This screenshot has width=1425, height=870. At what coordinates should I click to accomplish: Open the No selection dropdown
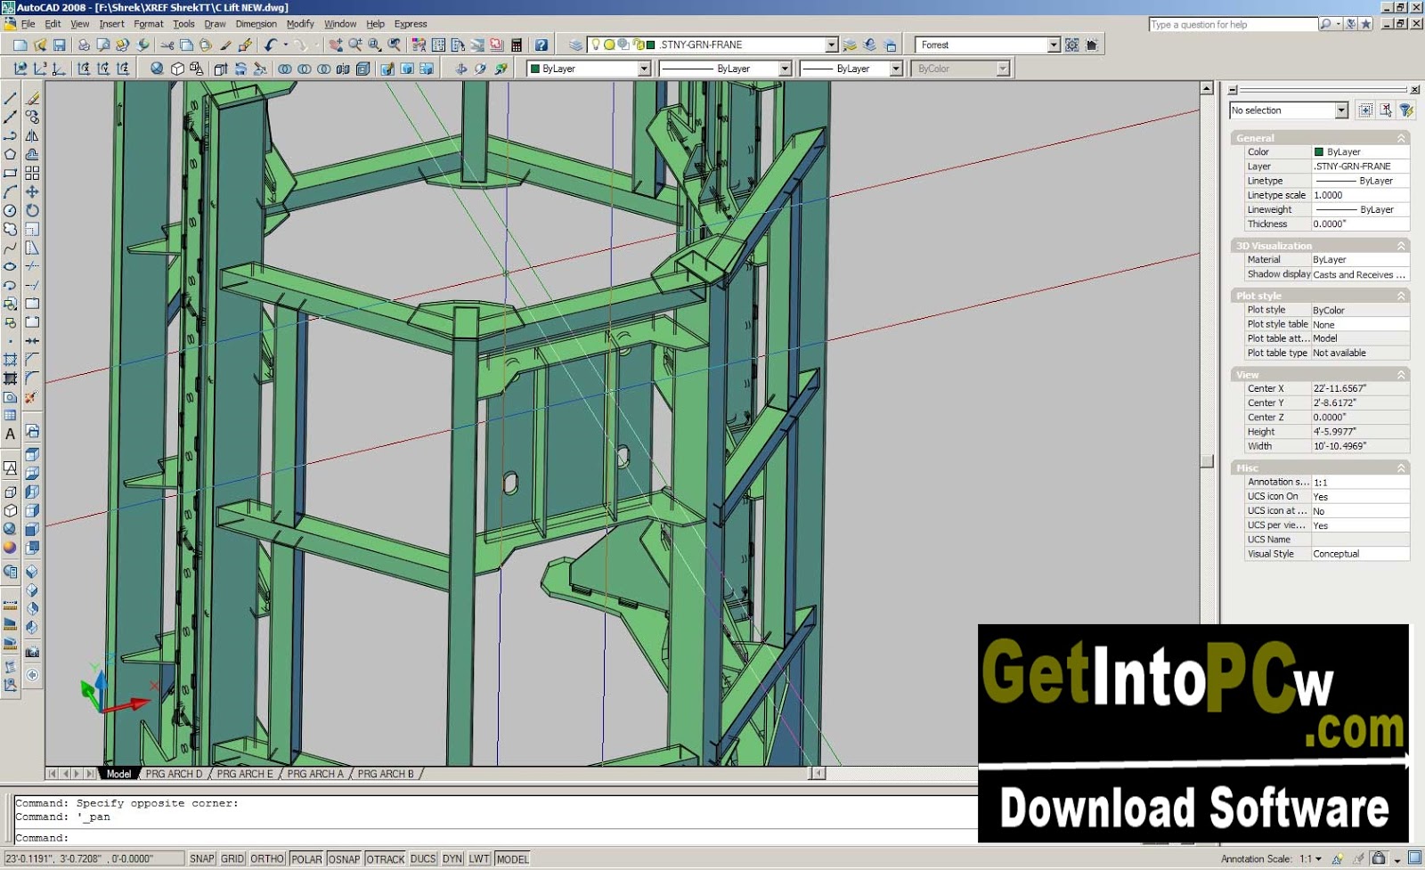(1289, 110)
